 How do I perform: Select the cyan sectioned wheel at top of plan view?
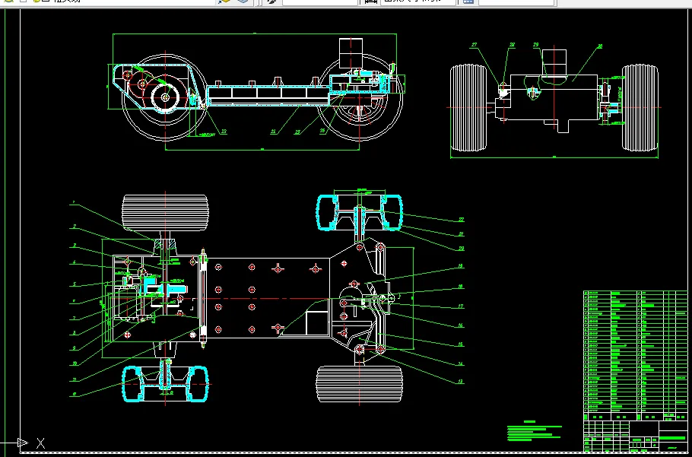pos(360,213)
